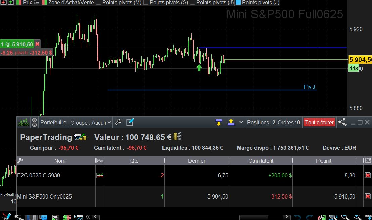Screen dimensions: 372x220
Task: Click the Piv J pivot line label
Action: tap(309, 87)
